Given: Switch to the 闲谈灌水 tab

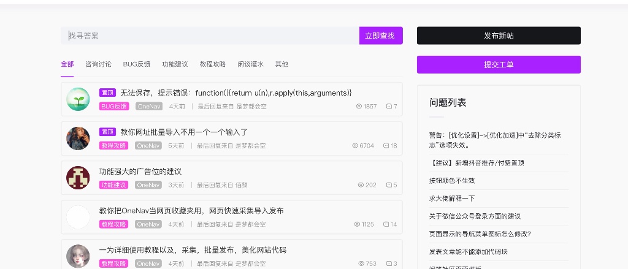Looking at the screenshot, I should 250,64.
